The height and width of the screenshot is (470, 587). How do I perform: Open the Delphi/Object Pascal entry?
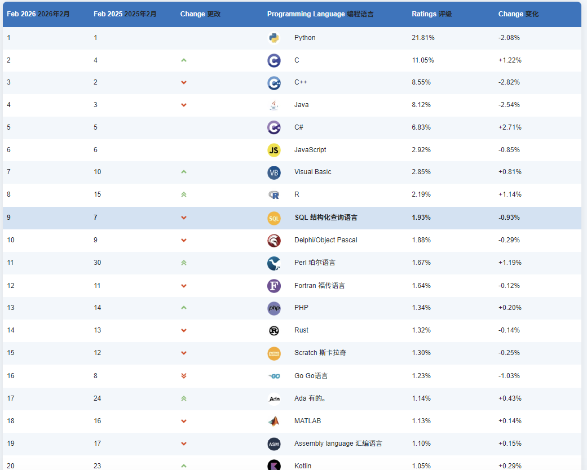[326, 240]
